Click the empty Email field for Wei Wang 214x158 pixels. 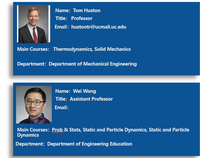(96, 108)
